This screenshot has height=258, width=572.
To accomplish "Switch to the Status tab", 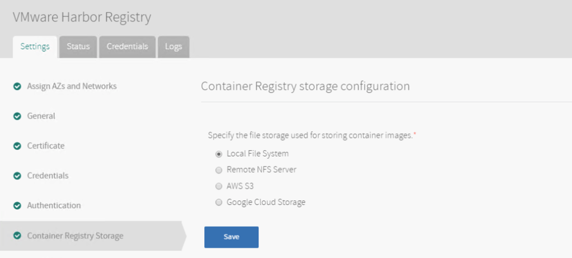I will tap(78, 47).
